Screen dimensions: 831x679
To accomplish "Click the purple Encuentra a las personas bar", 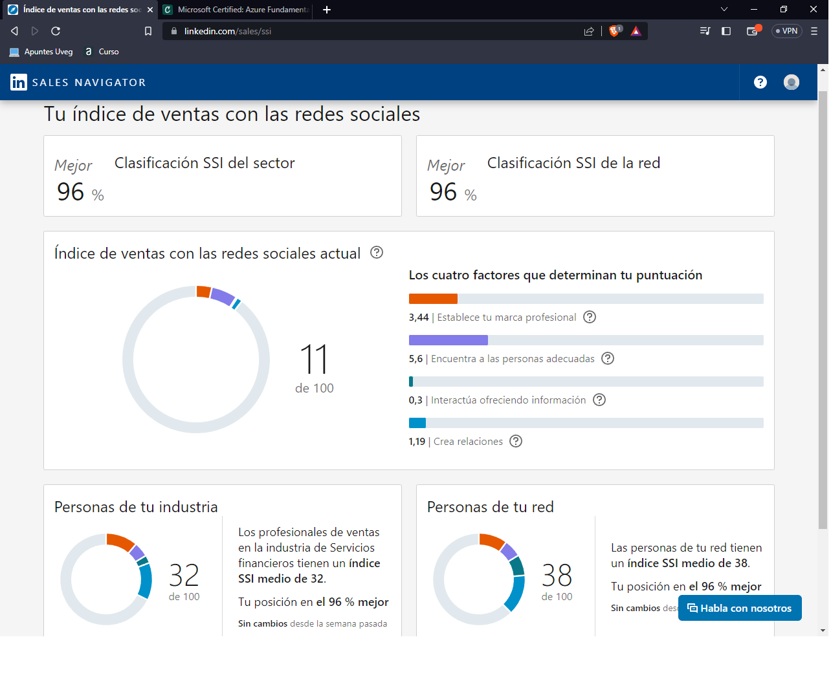I will click(449, 340).
